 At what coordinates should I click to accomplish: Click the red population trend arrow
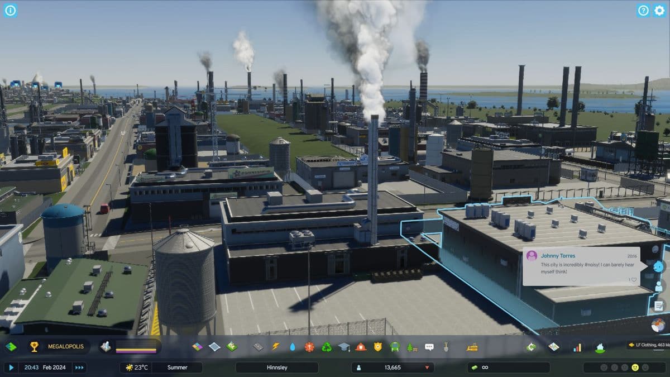tap(427, 368)
